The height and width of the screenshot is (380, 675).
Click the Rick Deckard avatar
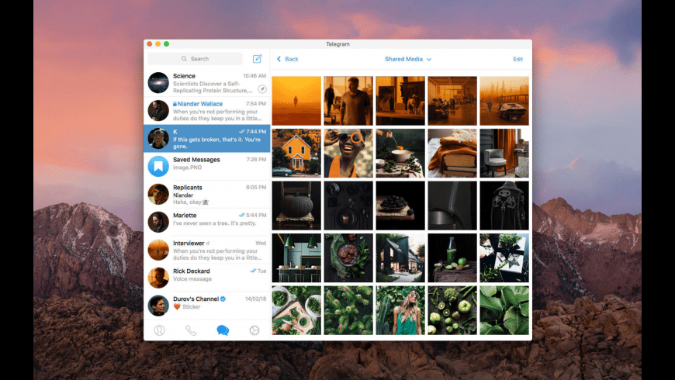[x=158, y=278]
